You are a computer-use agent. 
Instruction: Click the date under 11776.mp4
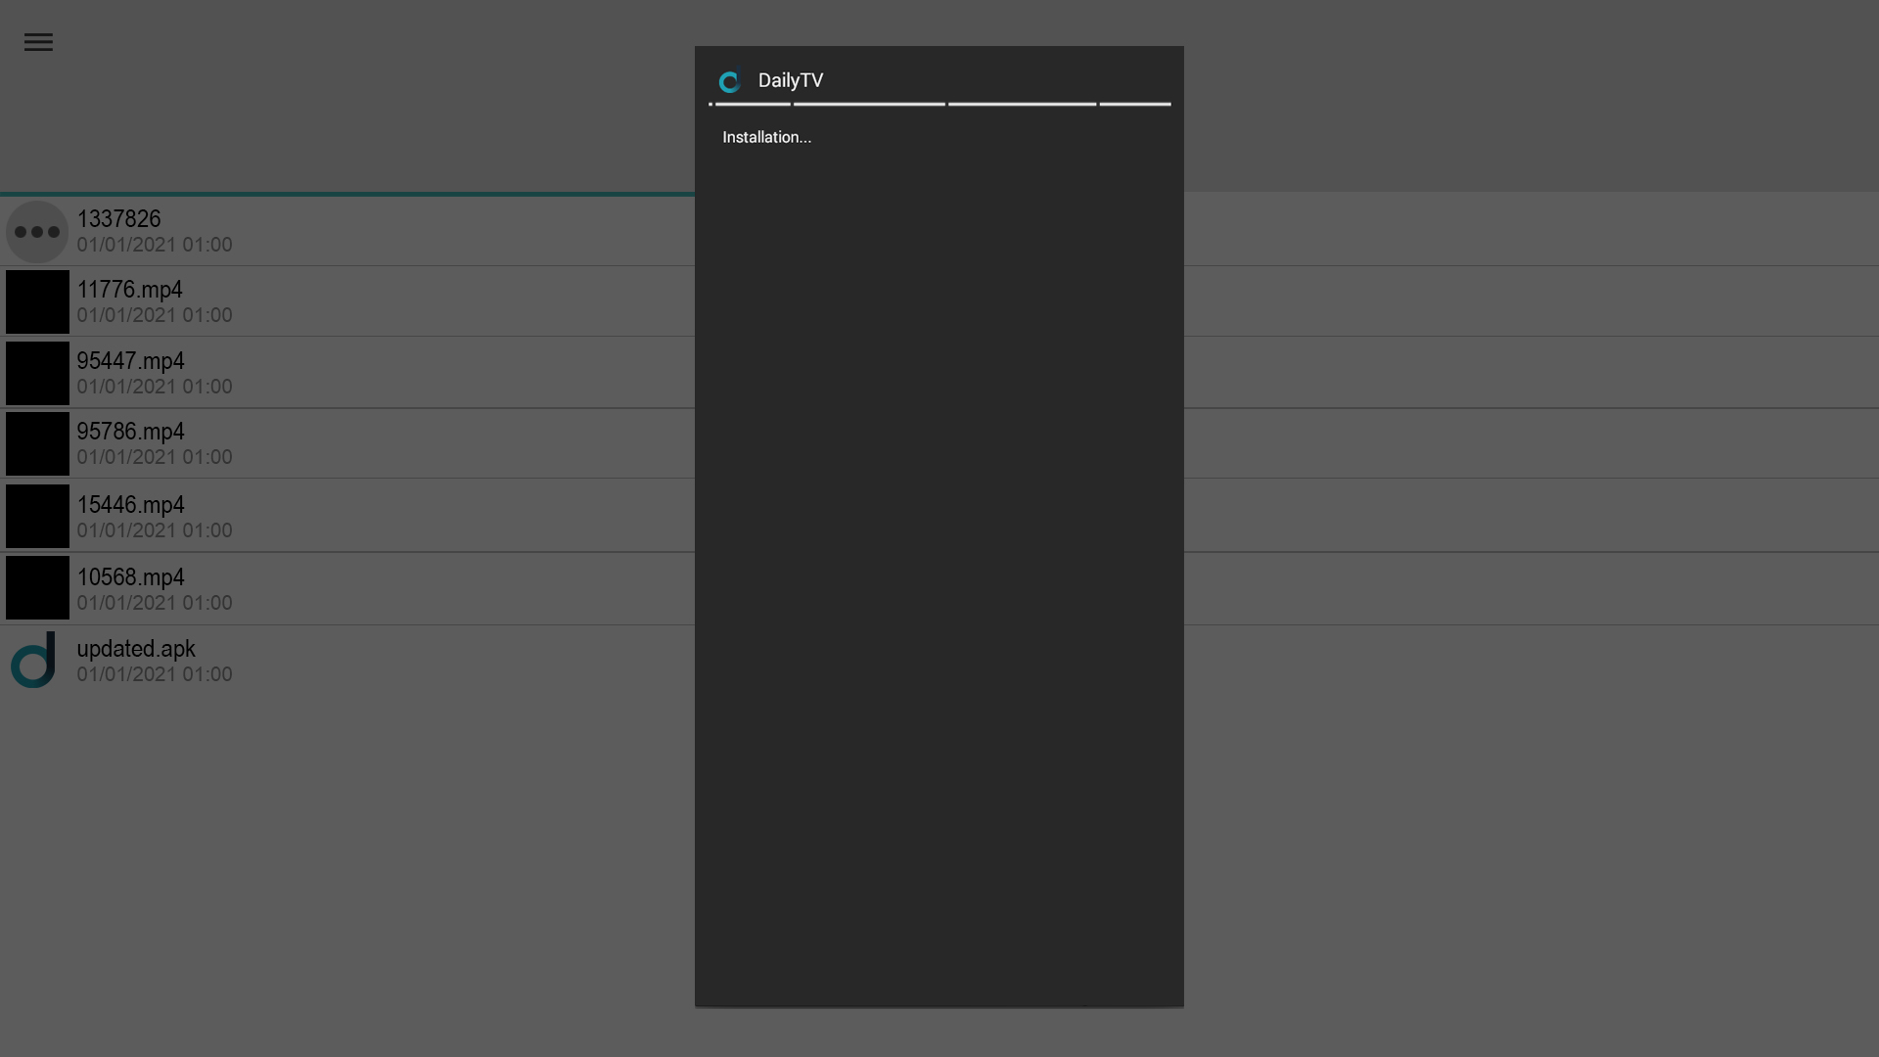click(155, 315)
